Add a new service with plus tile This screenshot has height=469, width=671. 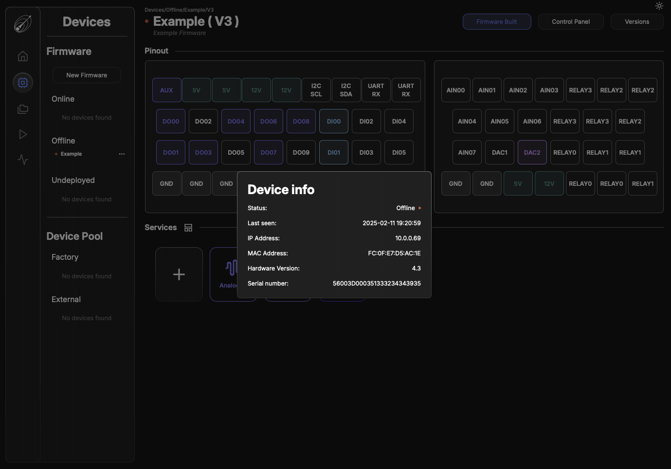pos(179,274)
